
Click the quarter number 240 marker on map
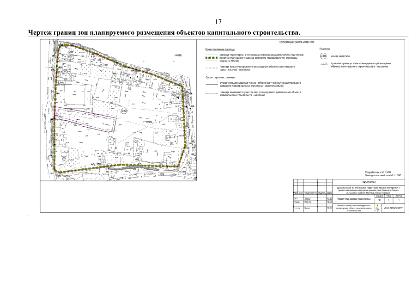coord(123,111)
